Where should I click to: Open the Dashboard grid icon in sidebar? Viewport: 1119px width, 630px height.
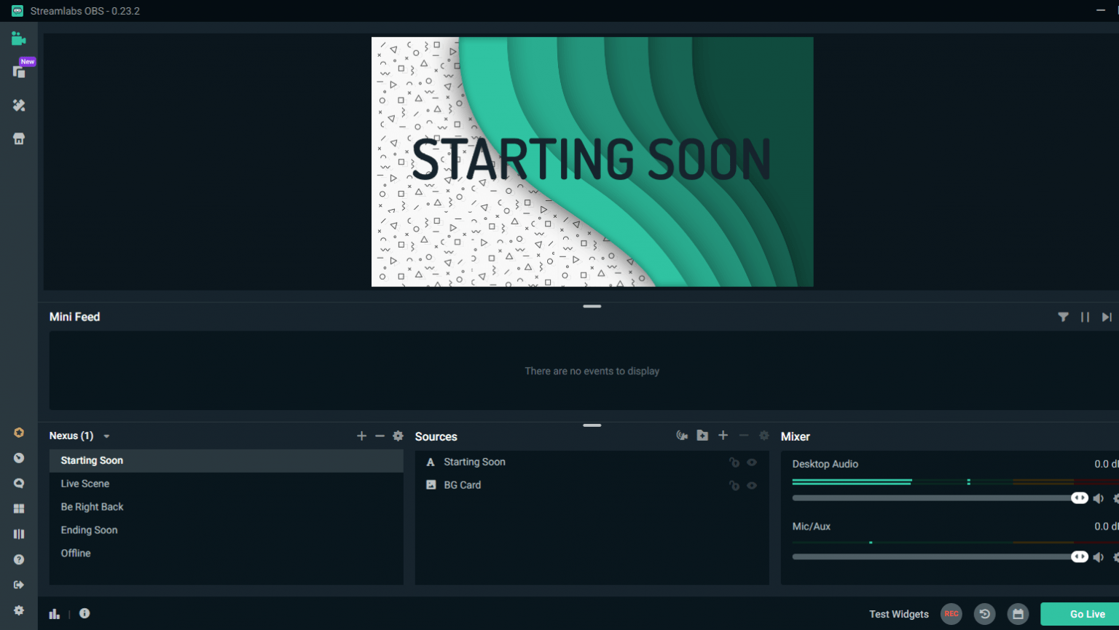tap(19, 508)
